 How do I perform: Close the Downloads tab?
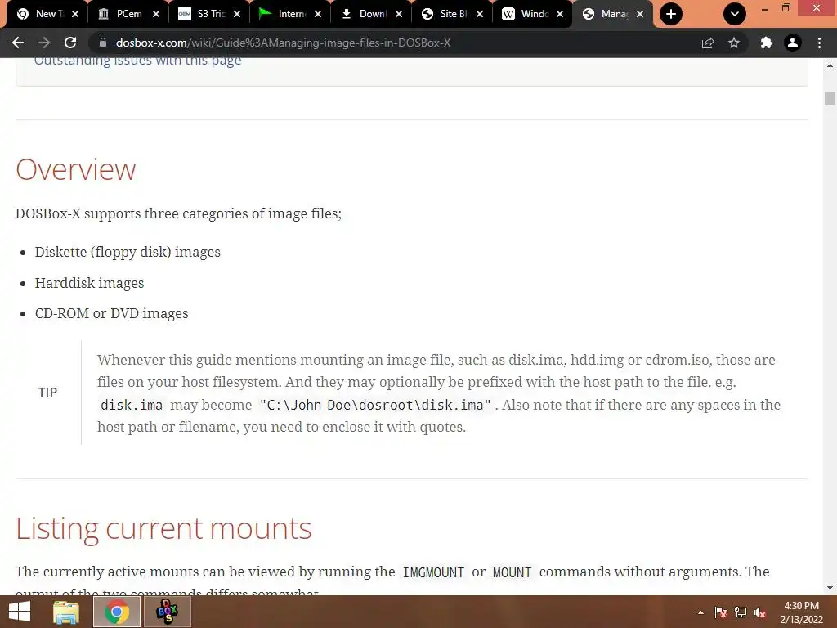(399, 14)
